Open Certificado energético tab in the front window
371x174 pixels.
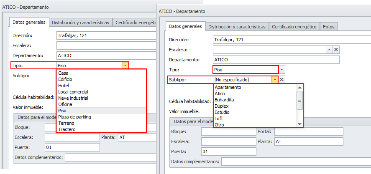tap(294, 27)
